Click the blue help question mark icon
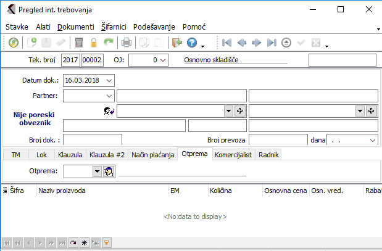This screenshot has height=251, width=382. click(x=192, y=43)
